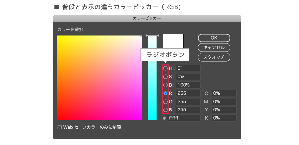Select the blue B radio button
The image size is (299, 145).
tap(165, 110)
